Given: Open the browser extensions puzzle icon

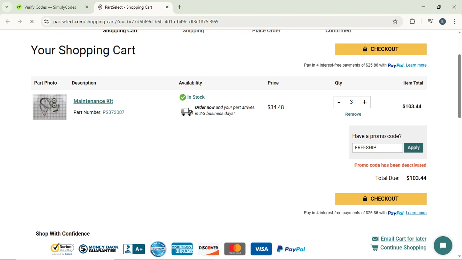Looking at the screenshot, I should tap(412, 22).
